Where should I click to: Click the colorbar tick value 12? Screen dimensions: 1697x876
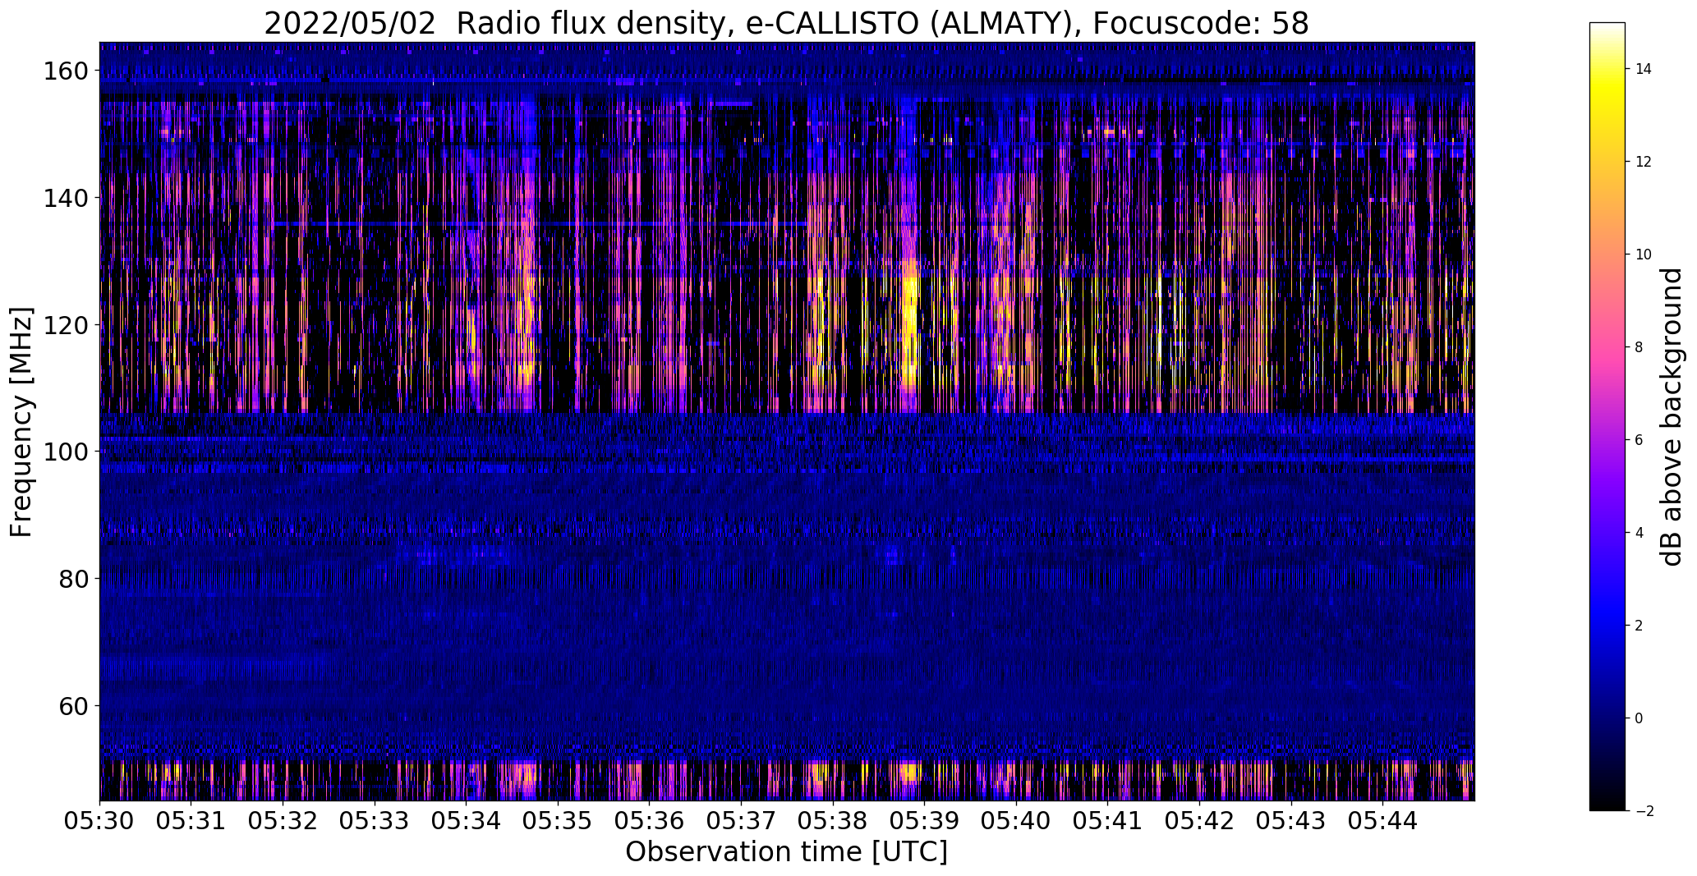(x=1644, y=162)
